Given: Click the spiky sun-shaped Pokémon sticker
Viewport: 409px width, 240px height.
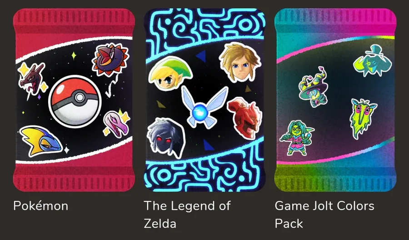Looking at the screenshot, I should coord(110,60).
